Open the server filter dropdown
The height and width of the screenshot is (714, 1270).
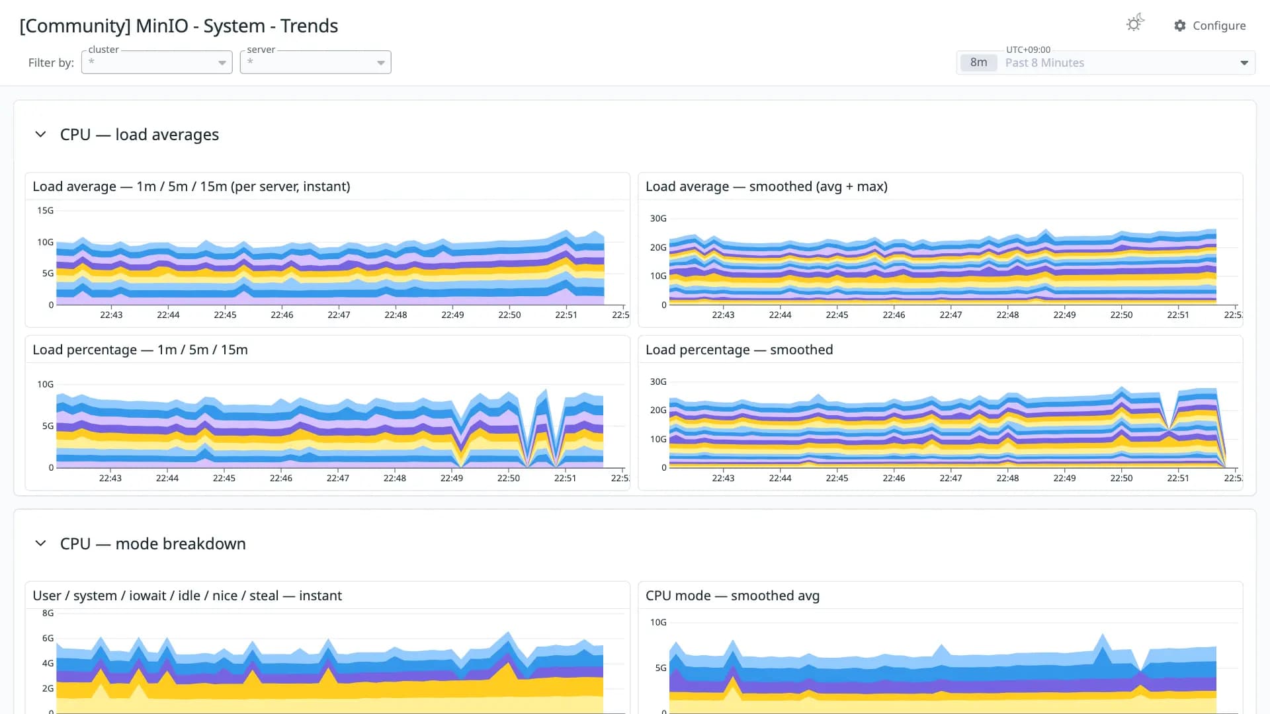pyautogui.click(x=316, y=62)
